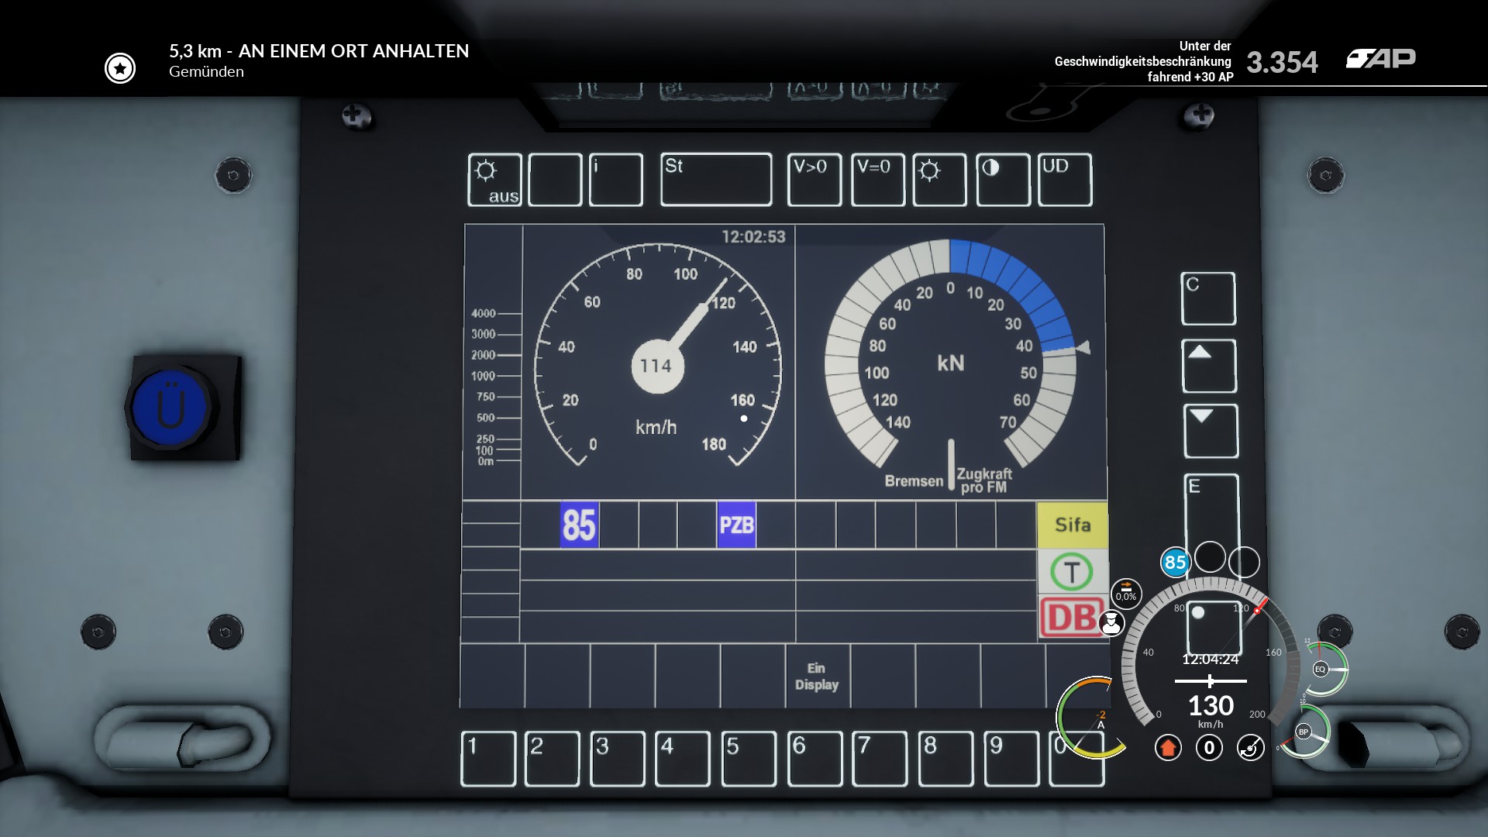Click the objective star marker icon
The image size is (1488, 837).
120,68
